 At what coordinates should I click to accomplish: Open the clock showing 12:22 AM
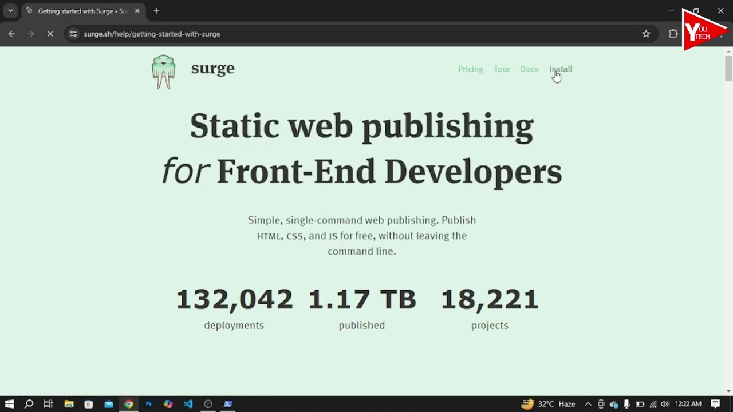[x=688, y=404]
